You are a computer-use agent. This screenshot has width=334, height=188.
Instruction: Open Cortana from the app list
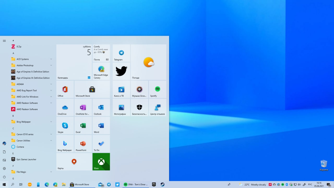click(32, 147)
